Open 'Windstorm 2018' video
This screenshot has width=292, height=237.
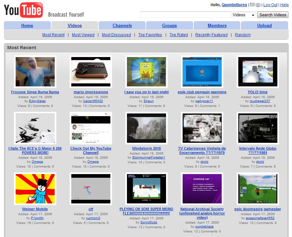coord(146,148)
